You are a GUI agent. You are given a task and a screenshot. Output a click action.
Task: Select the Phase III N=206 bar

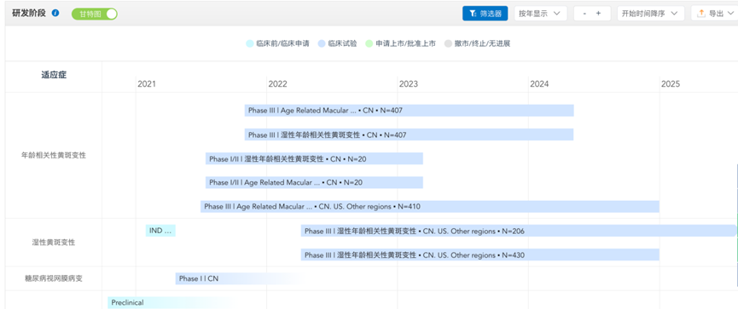click(519, 231)
